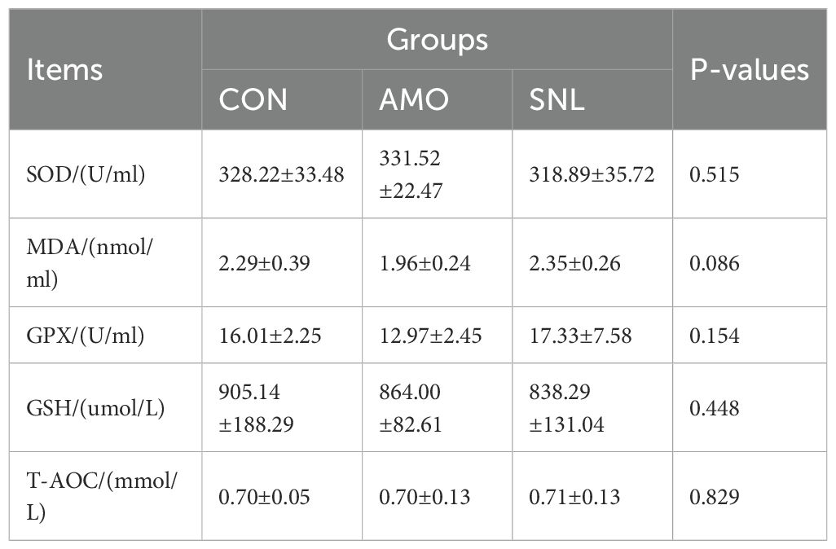Select the 328.22±33.48 cell

coord(281,174)
